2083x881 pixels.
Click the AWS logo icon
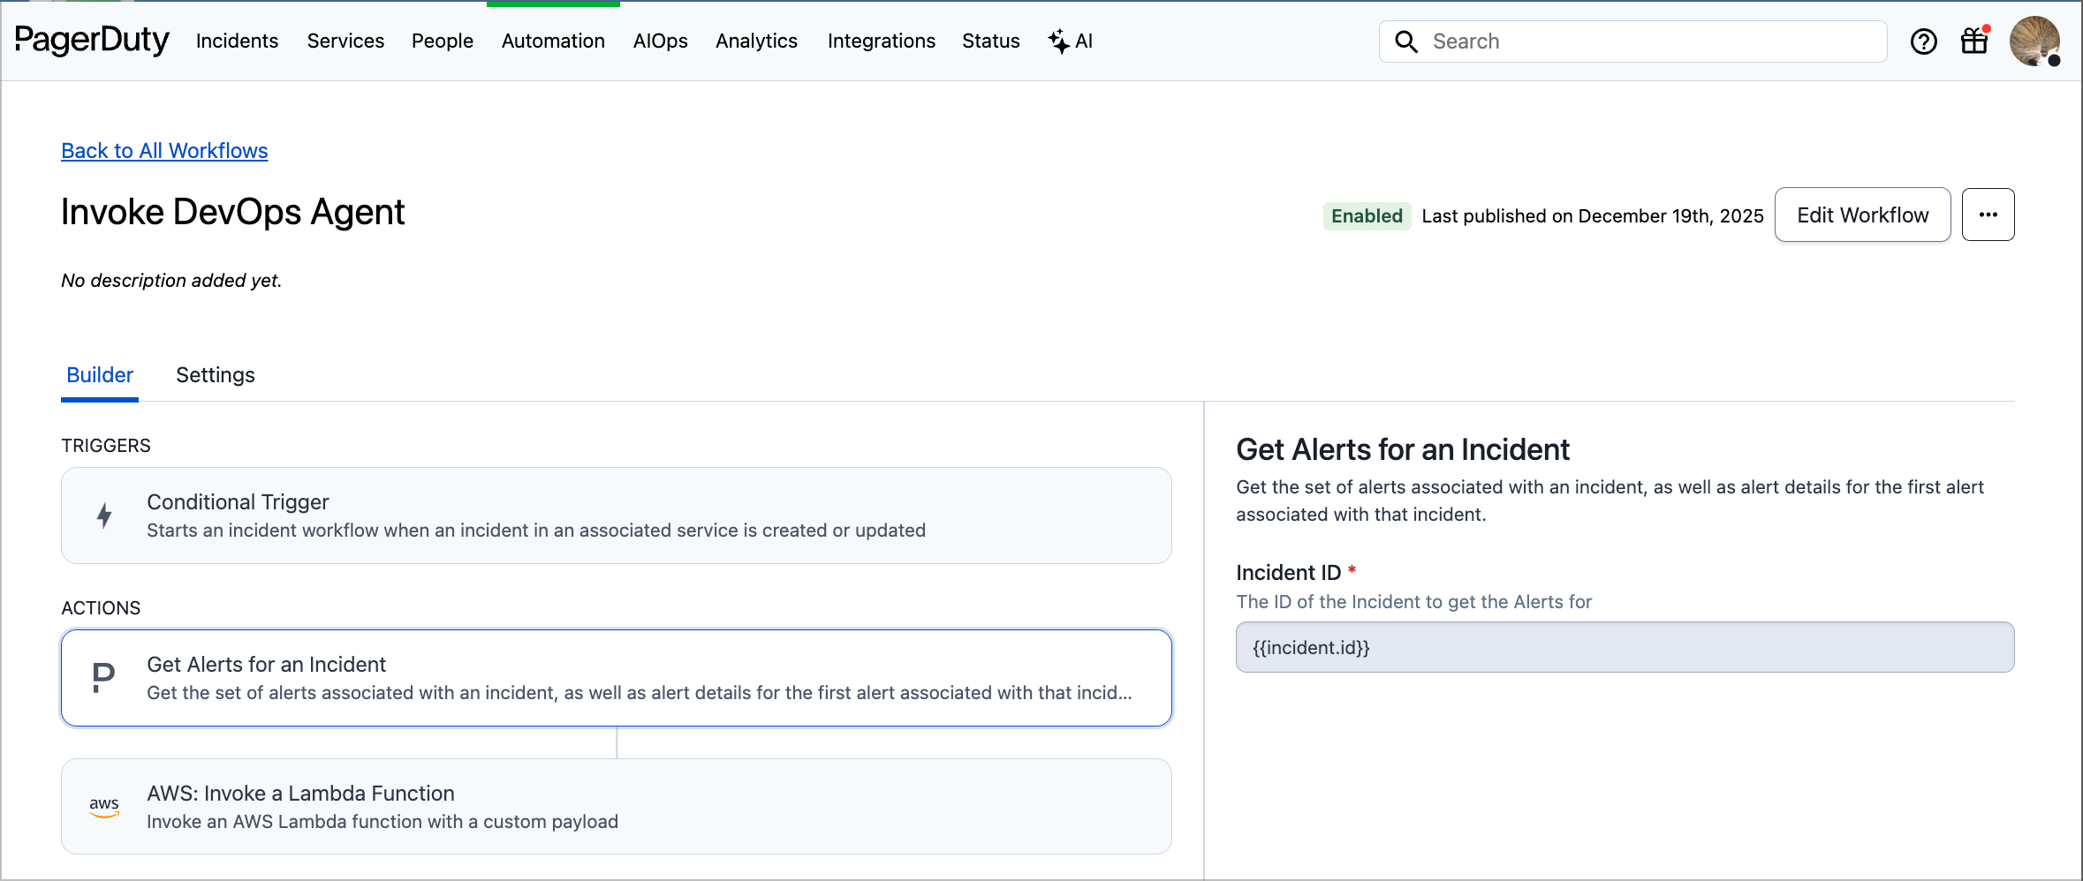tap(104, 807)
